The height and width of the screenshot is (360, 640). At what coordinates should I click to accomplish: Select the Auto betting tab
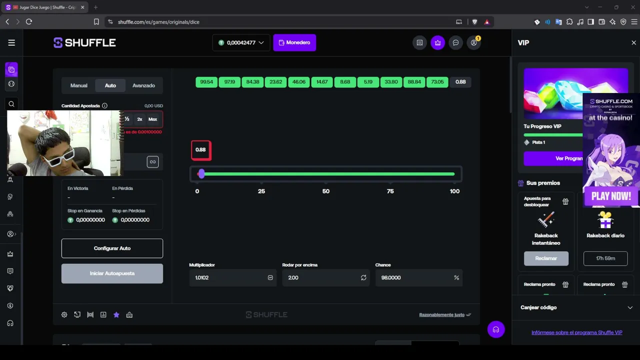(110, 85)
